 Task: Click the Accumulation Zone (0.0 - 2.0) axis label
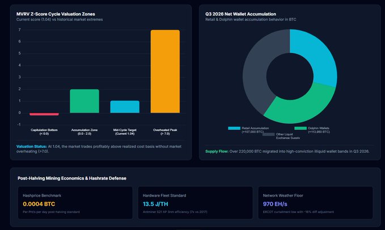click(x=84, y=131)
